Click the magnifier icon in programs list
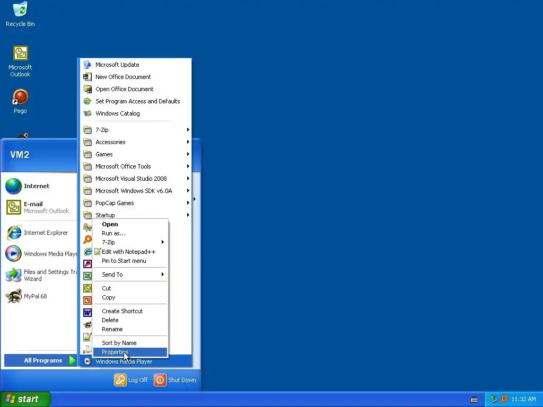 click(x=87, y=239)
